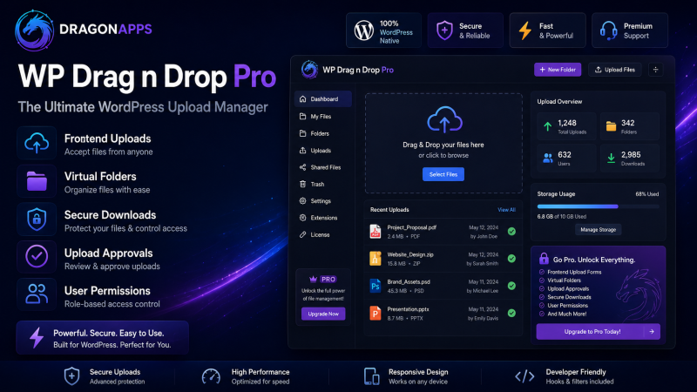Screen dimensions: 697x392
Task: Click the 2,985 Downloads value
Action: pos(631,155)
